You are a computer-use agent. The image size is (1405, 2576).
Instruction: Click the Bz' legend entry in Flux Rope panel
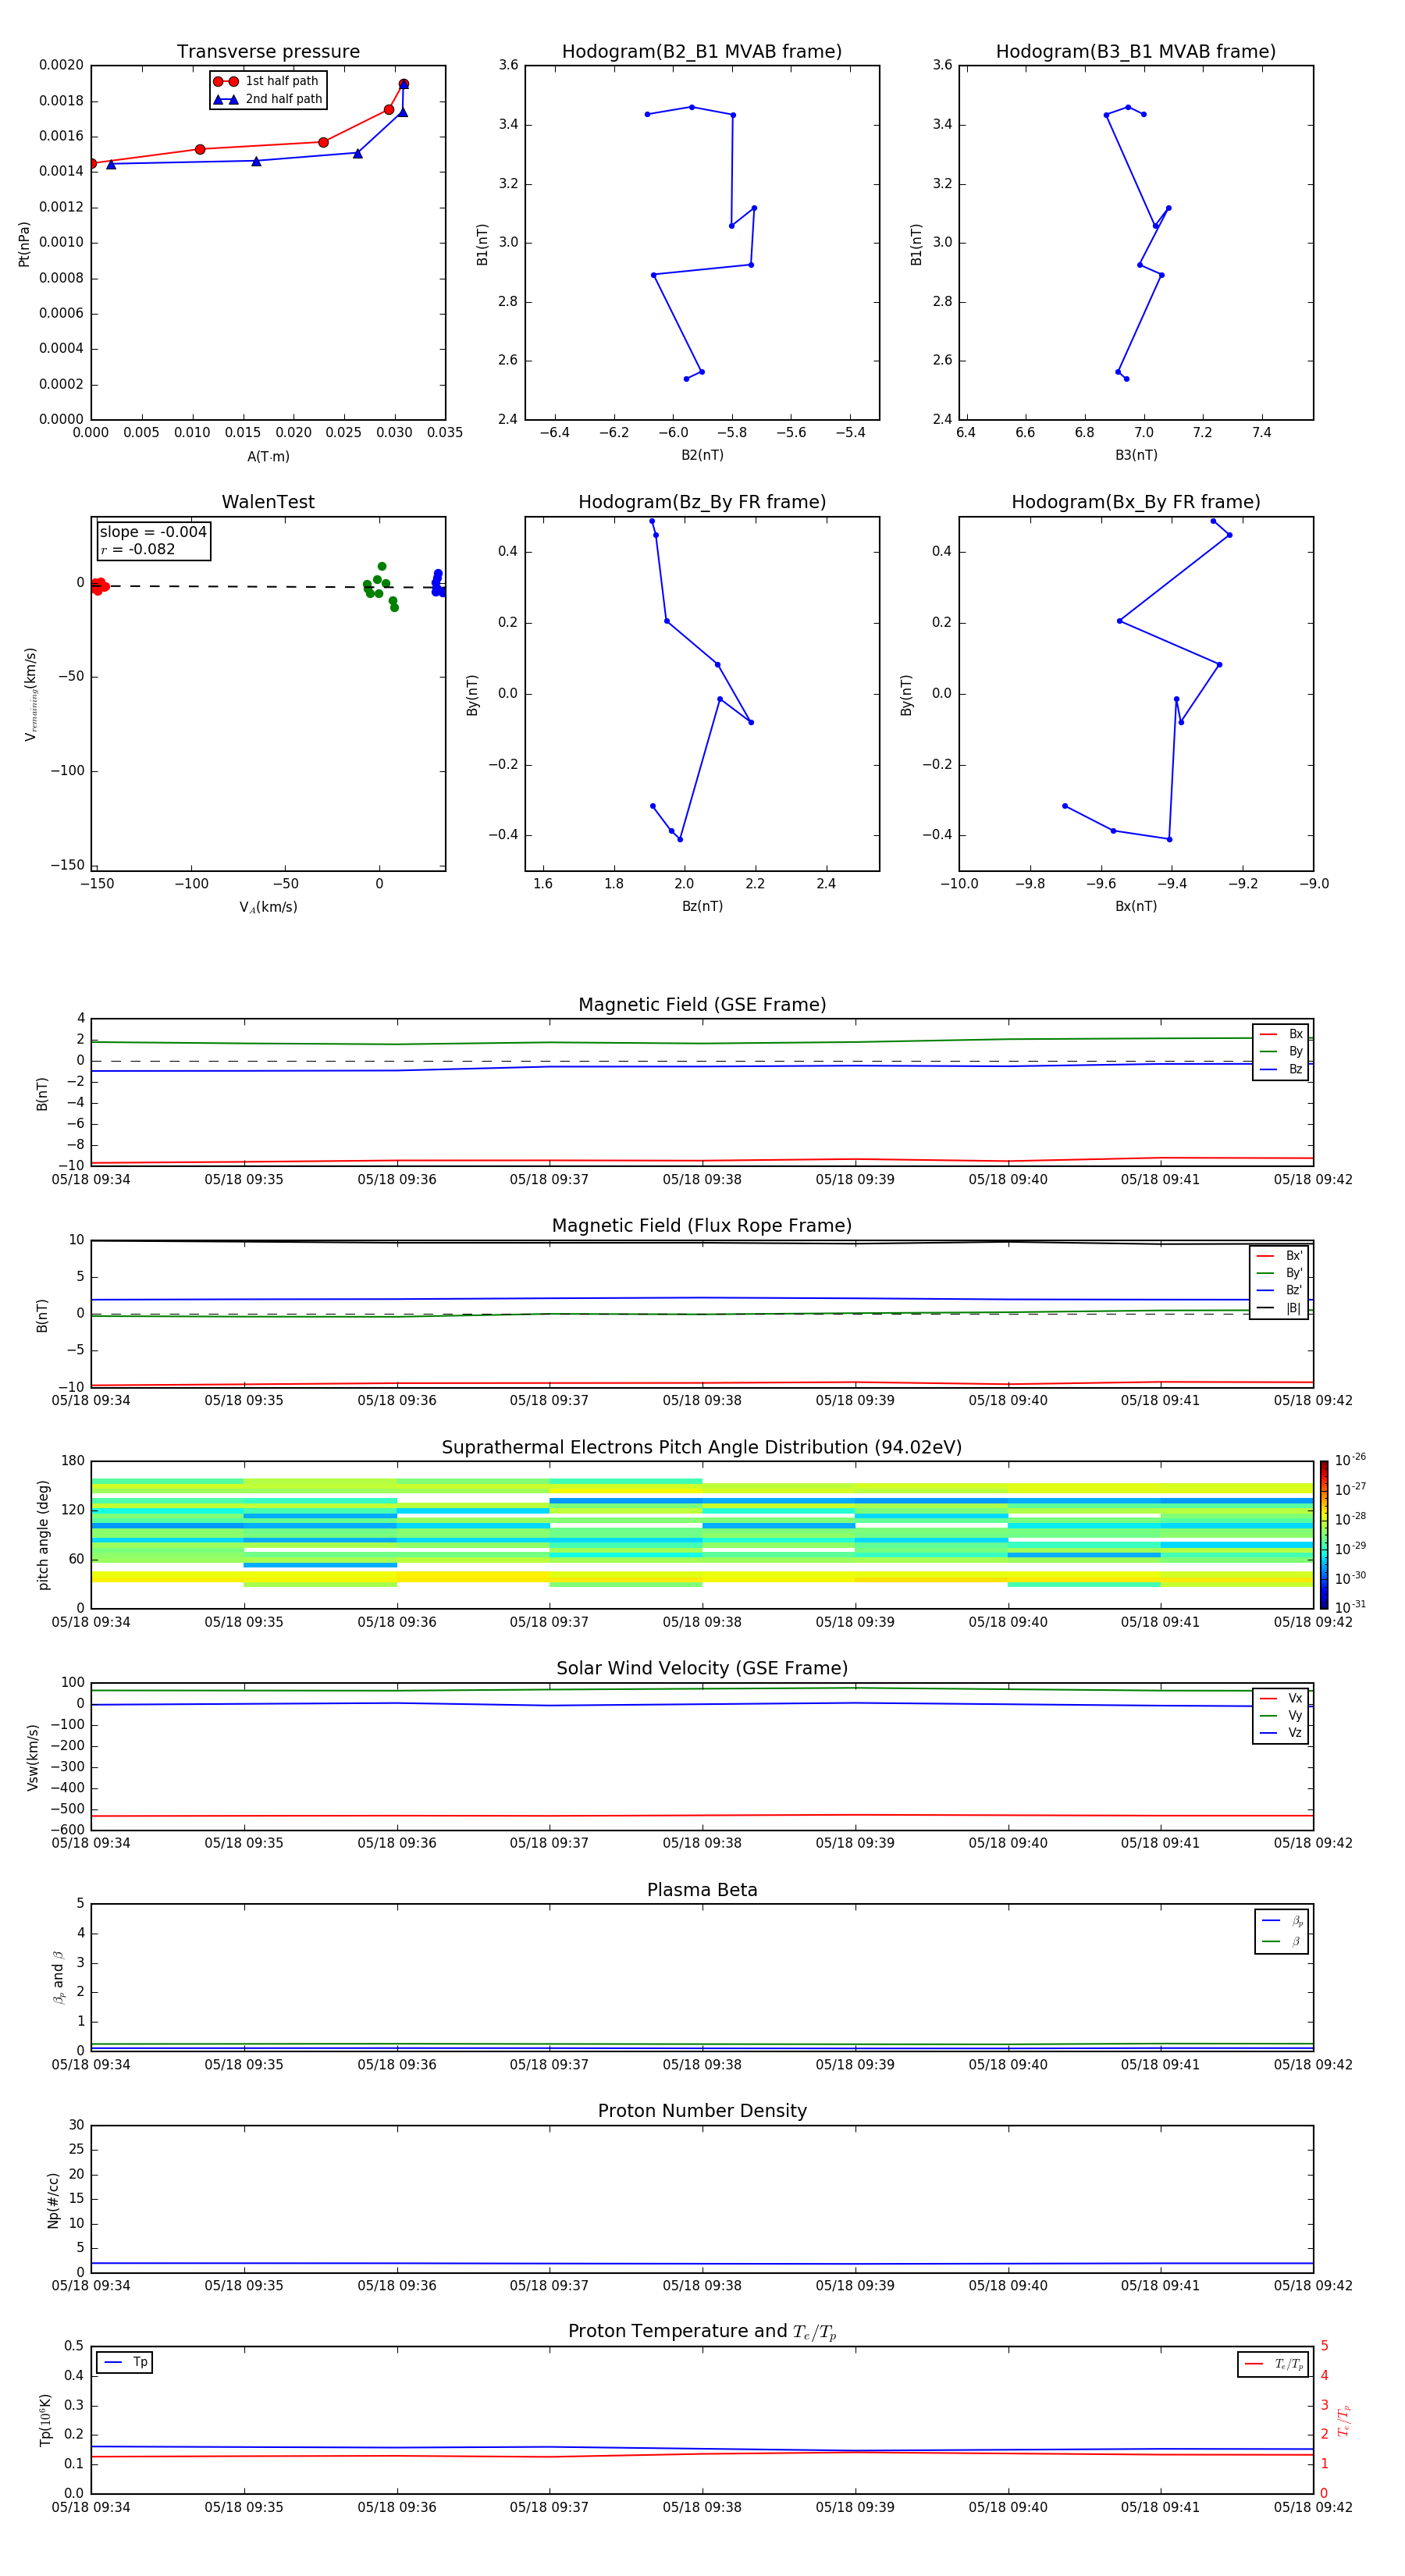1280,1290
